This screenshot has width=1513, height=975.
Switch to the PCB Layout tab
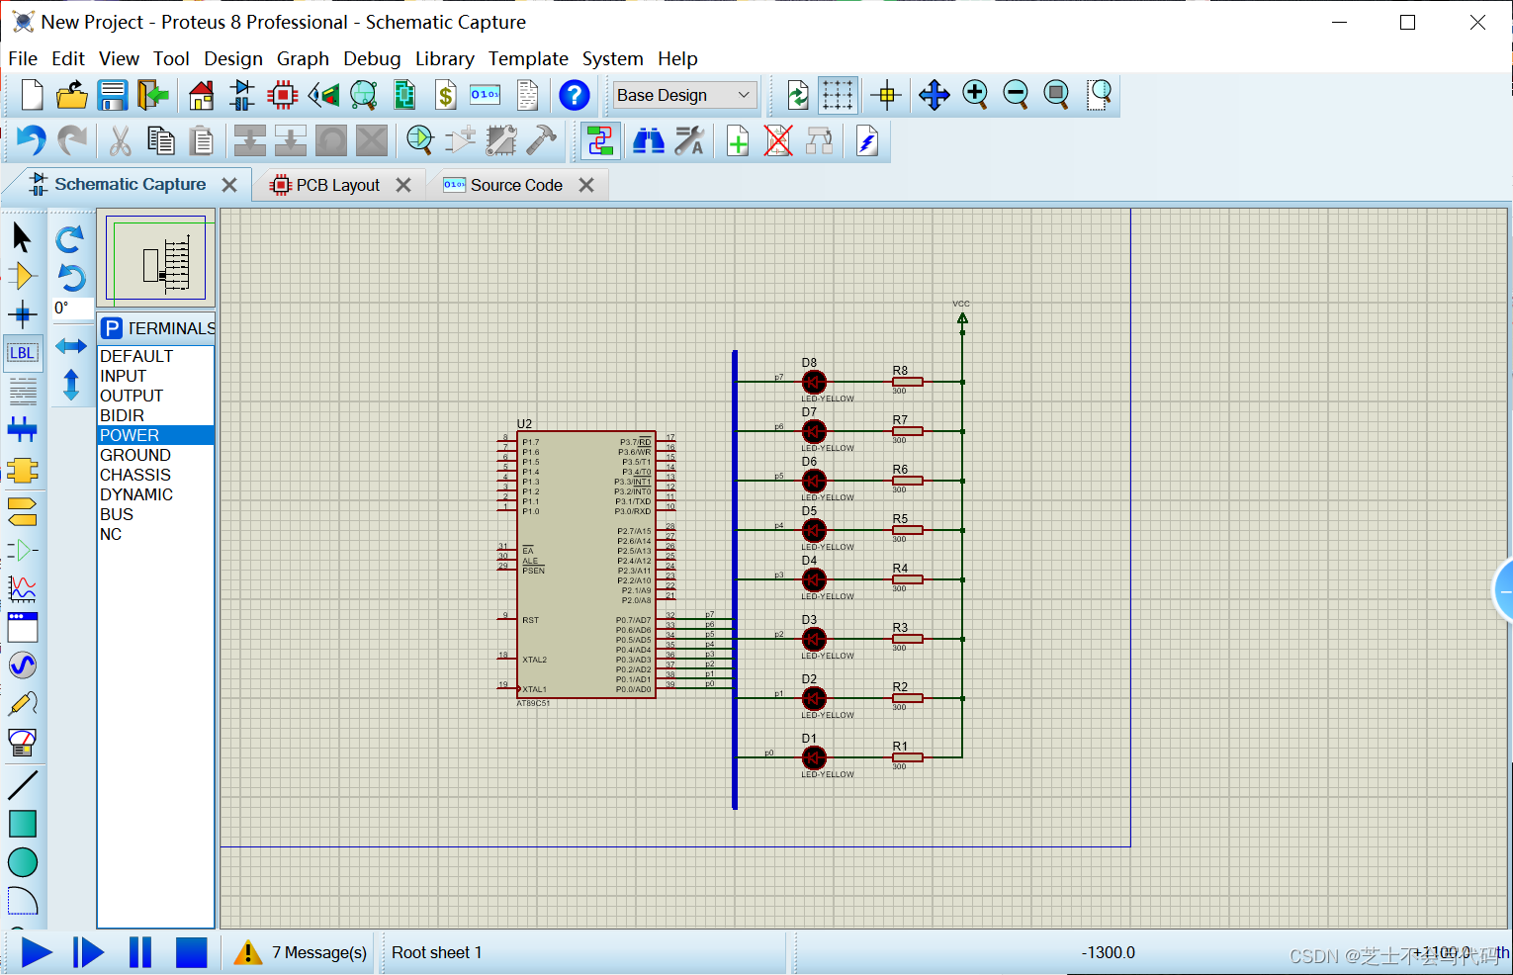[337, 185]
